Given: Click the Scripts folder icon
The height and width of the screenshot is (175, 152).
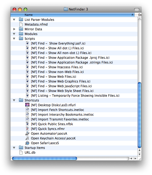Looking at the screenshot, I should click(x=21, y=38).
